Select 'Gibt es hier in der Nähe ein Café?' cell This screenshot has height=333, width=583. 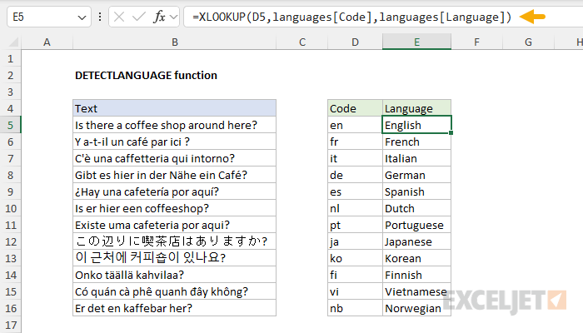(x=174, y=175)
